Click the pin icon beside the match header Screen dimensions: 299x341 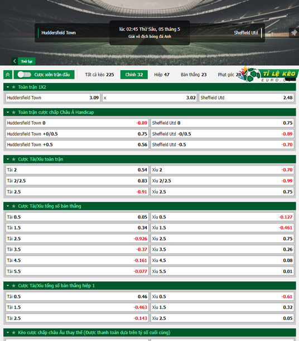click(294, 33)
